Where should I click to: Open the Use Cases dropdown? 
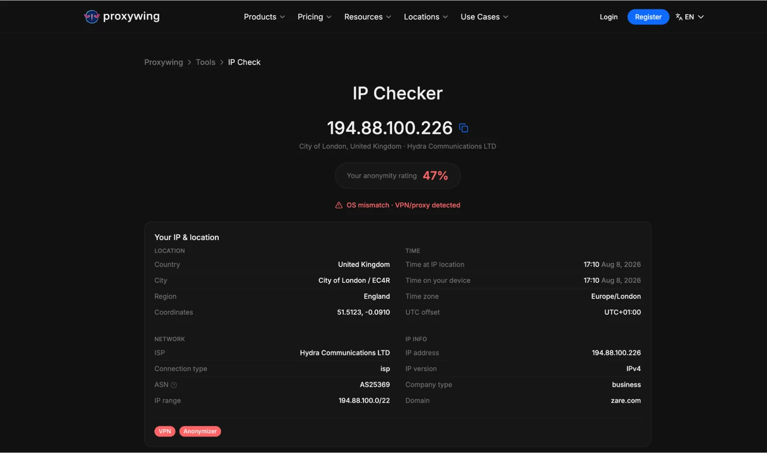484,17
